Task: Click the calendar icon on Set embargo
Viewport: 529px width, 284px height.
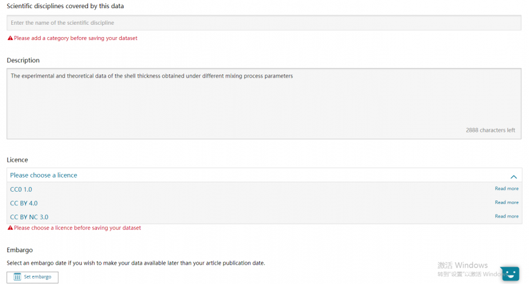Action: (18, 277)
